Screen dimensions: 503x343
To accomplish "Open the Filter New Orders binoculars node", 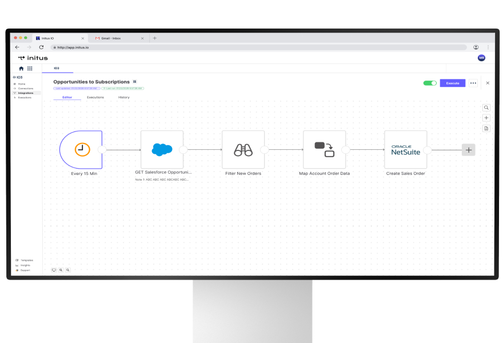I will pos(243,150).
